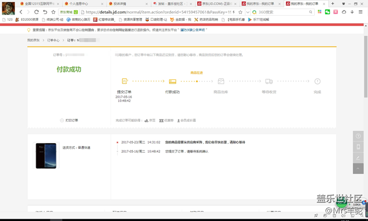Viewport: 368px width, 221px height.
Task: Open the 微商的心路历 bookmark
Action: coord(78,20)
